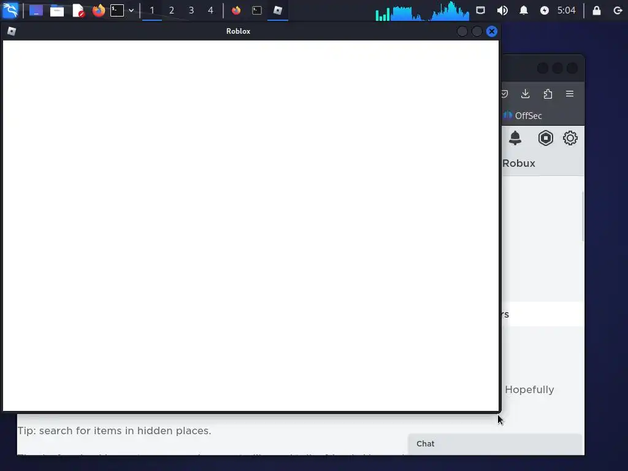The height and width of the screenshot is (471, 628).
Task: Open the Firefox hamburger menu
Action: [x=570, y=94]
